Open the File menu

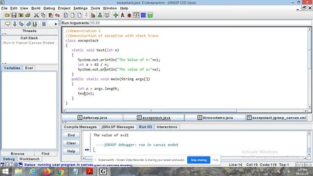(x=4, y=8)
